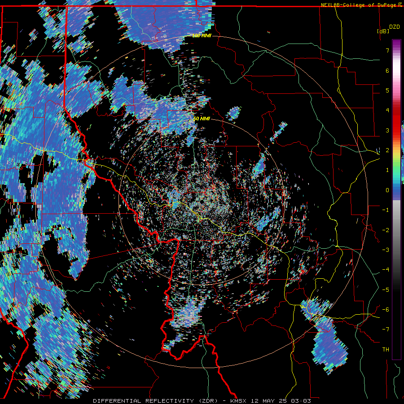The width and height of the screenshot is (404, 404).
Task: Click the KMSX station identifier
Action: click(238, 401)
